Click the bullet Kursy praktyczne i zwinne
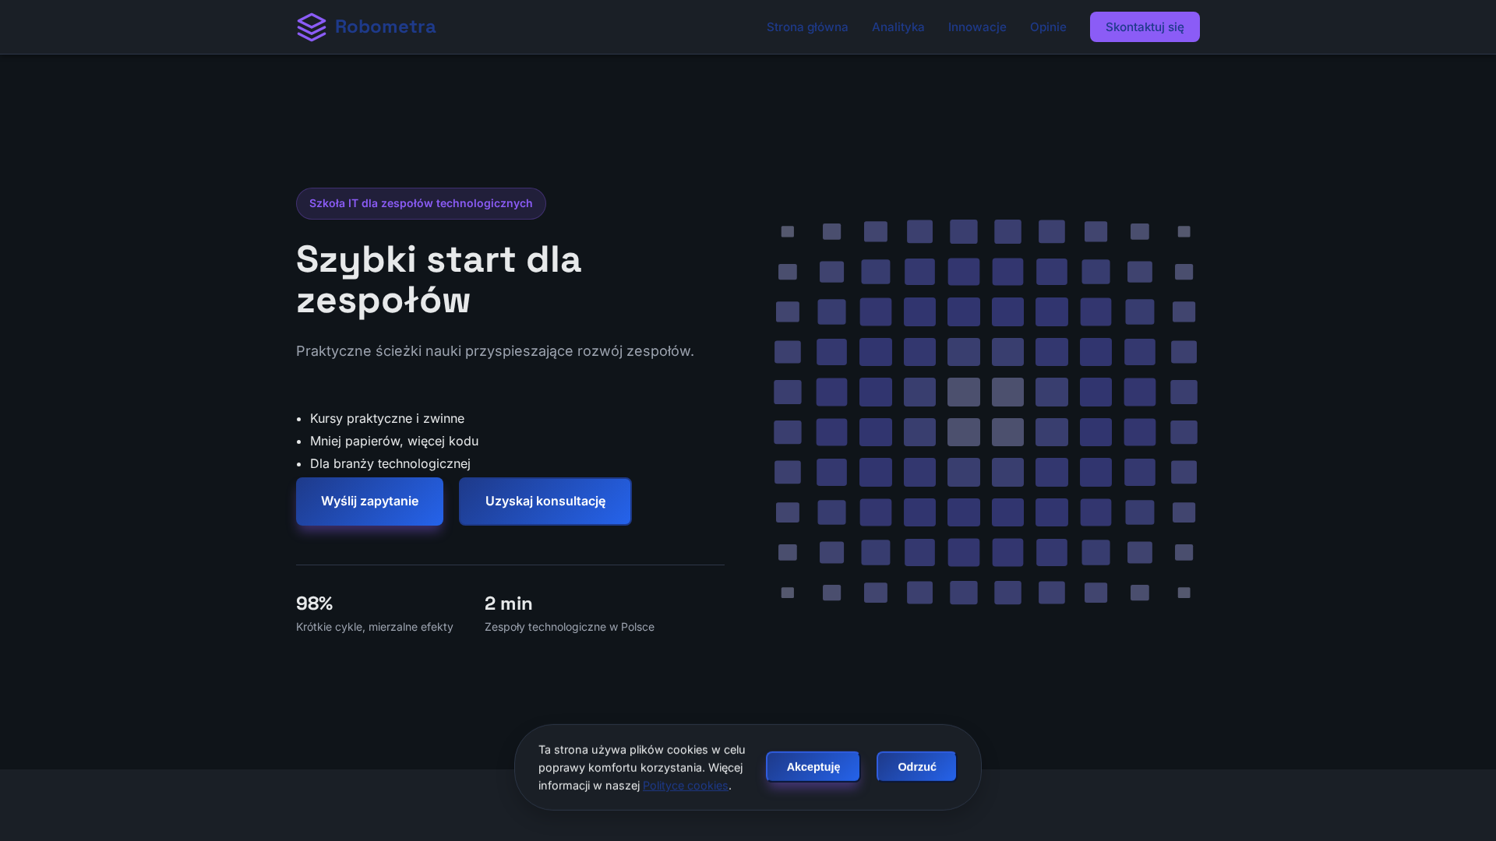The height and width of the screenshot is (841, 1496). click(387, 419)
